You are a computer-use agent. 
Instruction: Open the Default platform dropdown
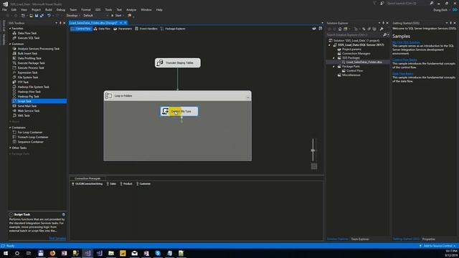95,16
